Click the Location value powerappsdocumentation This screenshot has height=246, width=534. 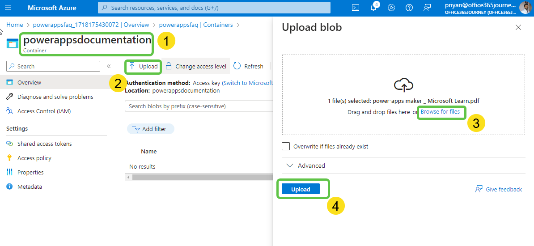click(x=186, y=91)
